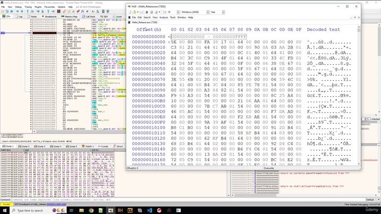This screenshot has width=381, height=214.
Task: Click the Open file icon in x64dbg toolbar
Action: [2, 11]
